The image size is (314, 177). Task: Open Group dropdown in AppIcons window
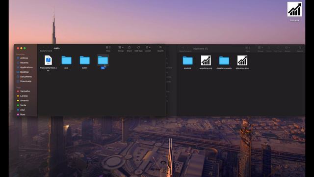pyautogui.click(x=261, y=49)
